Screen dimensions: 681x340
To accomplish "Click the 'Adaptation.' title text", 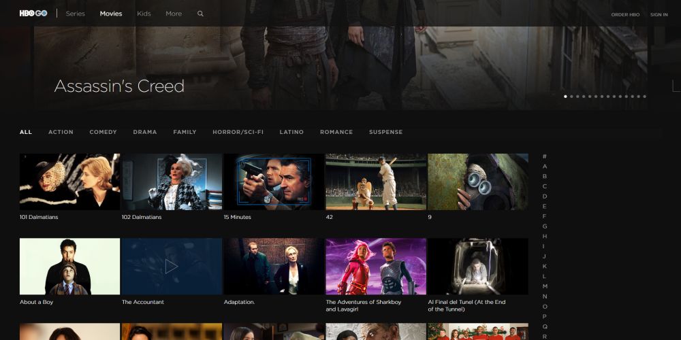I will pos(239,302).
